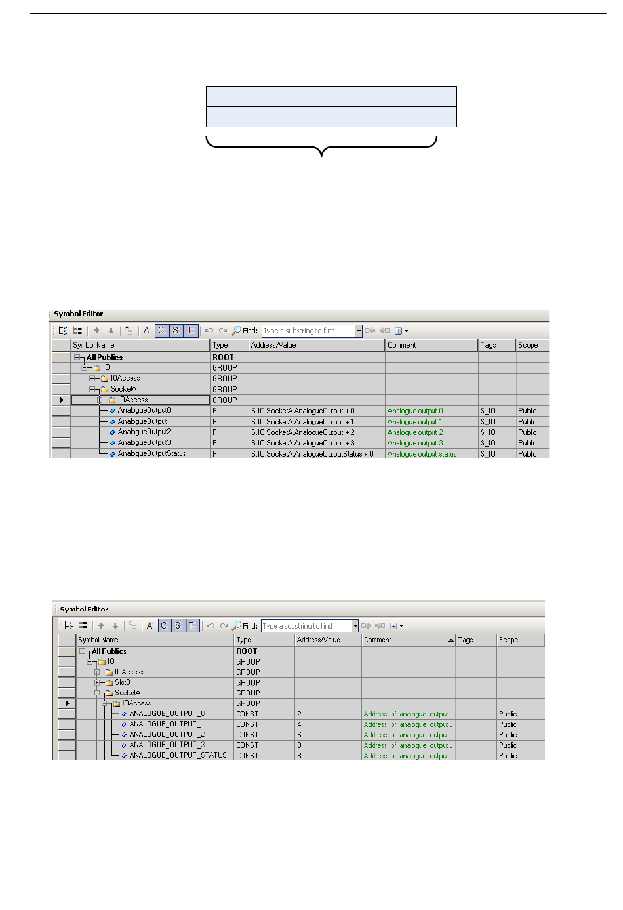The width and height of the screenshot is (623, 910).
Task: Expand the Slot0 group node
Action: (x=97, y=682)
